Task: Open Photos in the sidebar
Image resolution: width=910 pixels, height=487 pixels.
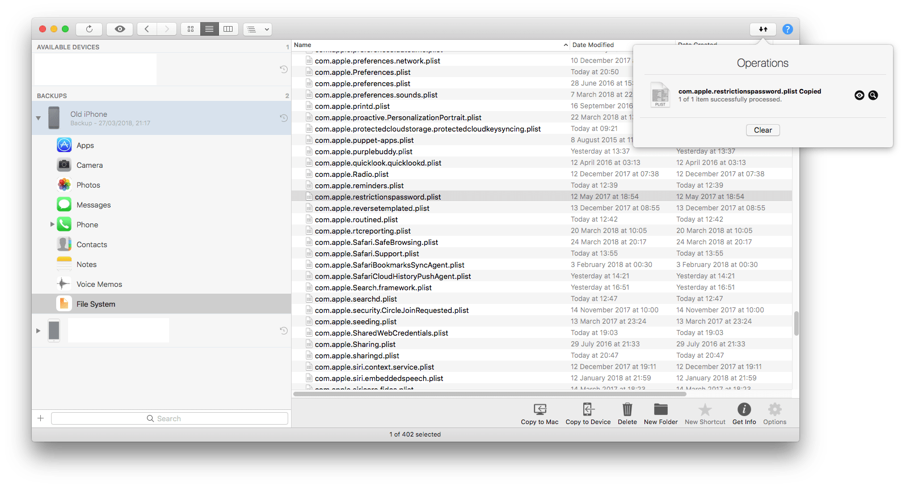Action: click(88, 185)
